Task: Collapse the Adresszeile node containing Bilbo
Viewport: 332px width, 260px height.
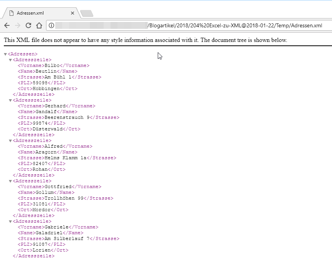Action: click(x=10, y=60)
